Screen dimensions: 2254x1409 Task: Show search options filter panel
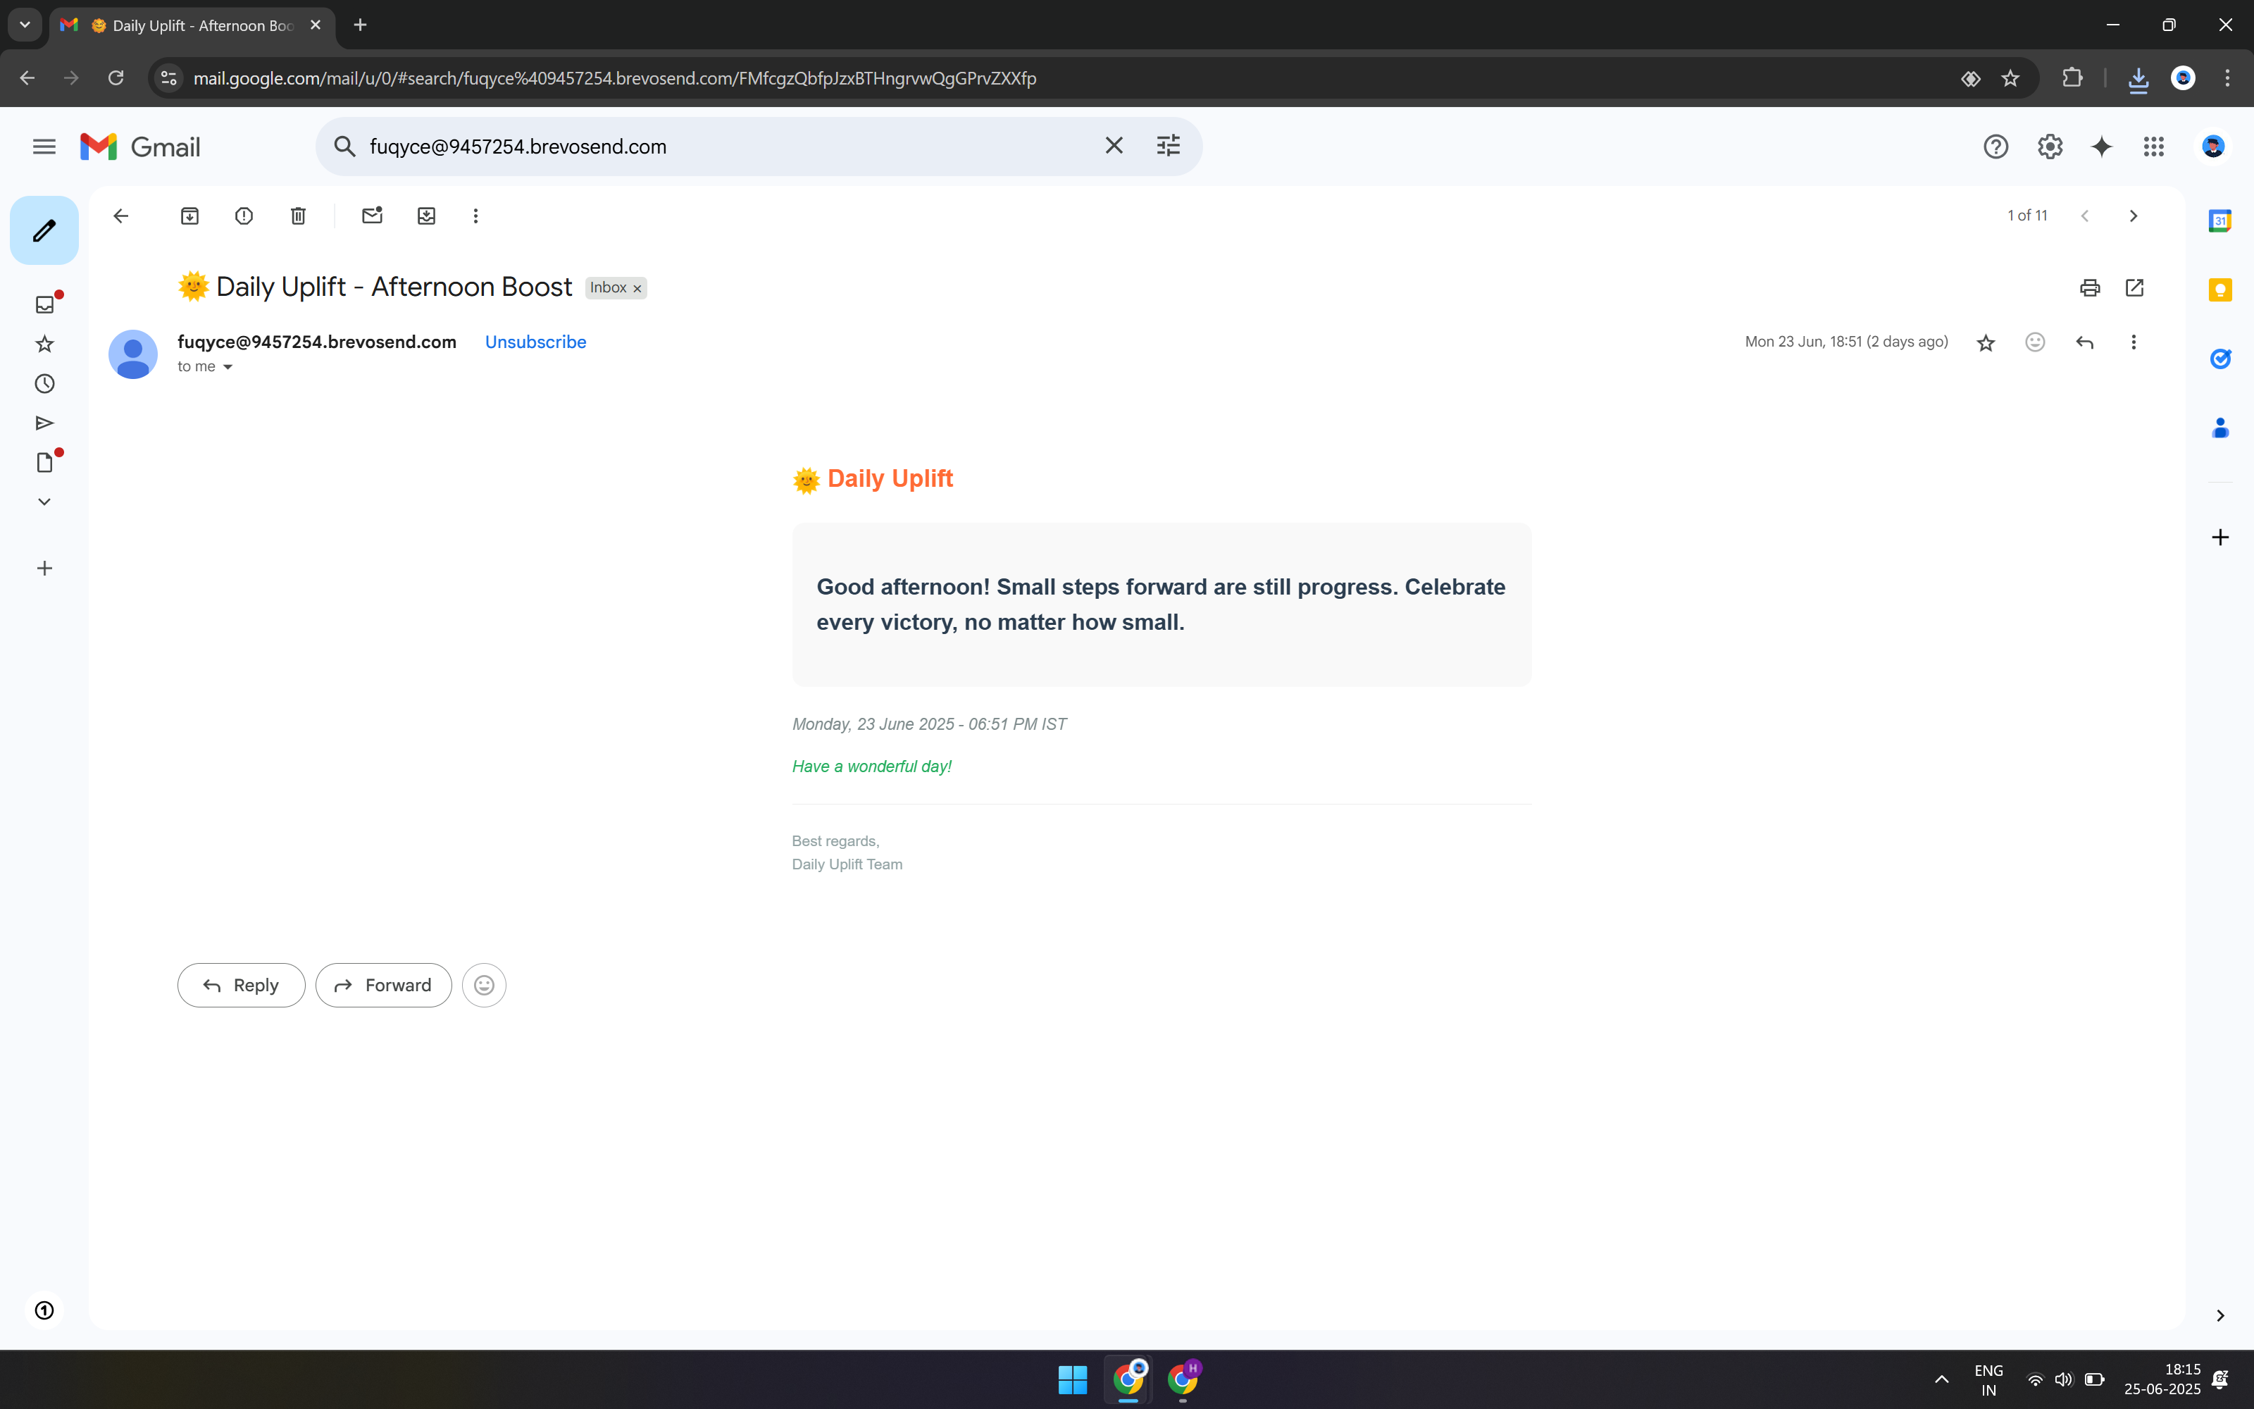[x=1168, y=147]
